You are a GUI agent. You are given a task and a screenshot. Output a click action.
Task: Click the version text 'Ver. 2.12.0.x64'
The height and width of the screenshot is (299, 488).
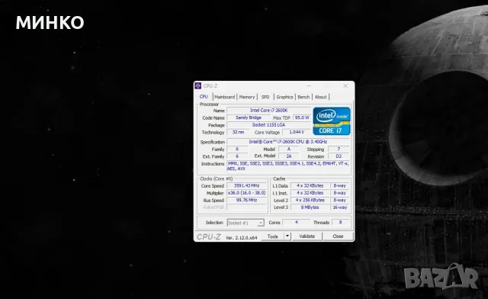click(242, 238)
